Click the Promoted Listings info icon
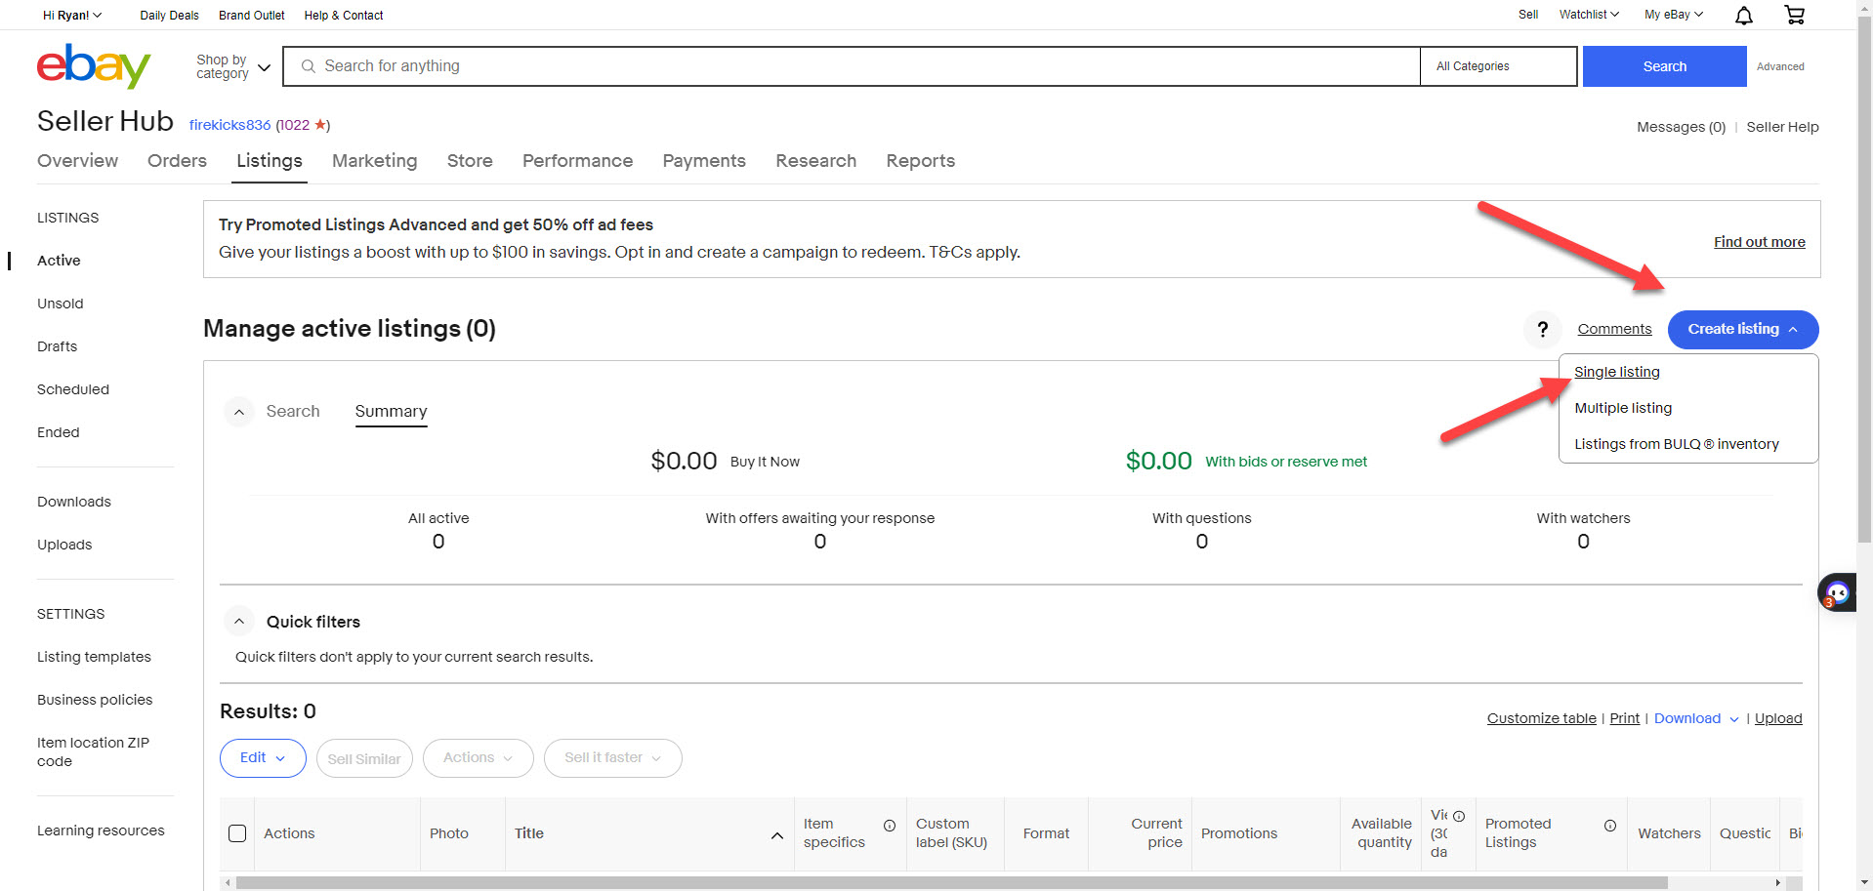Viewport: 1873px width, 891px height. [1610, 826]
